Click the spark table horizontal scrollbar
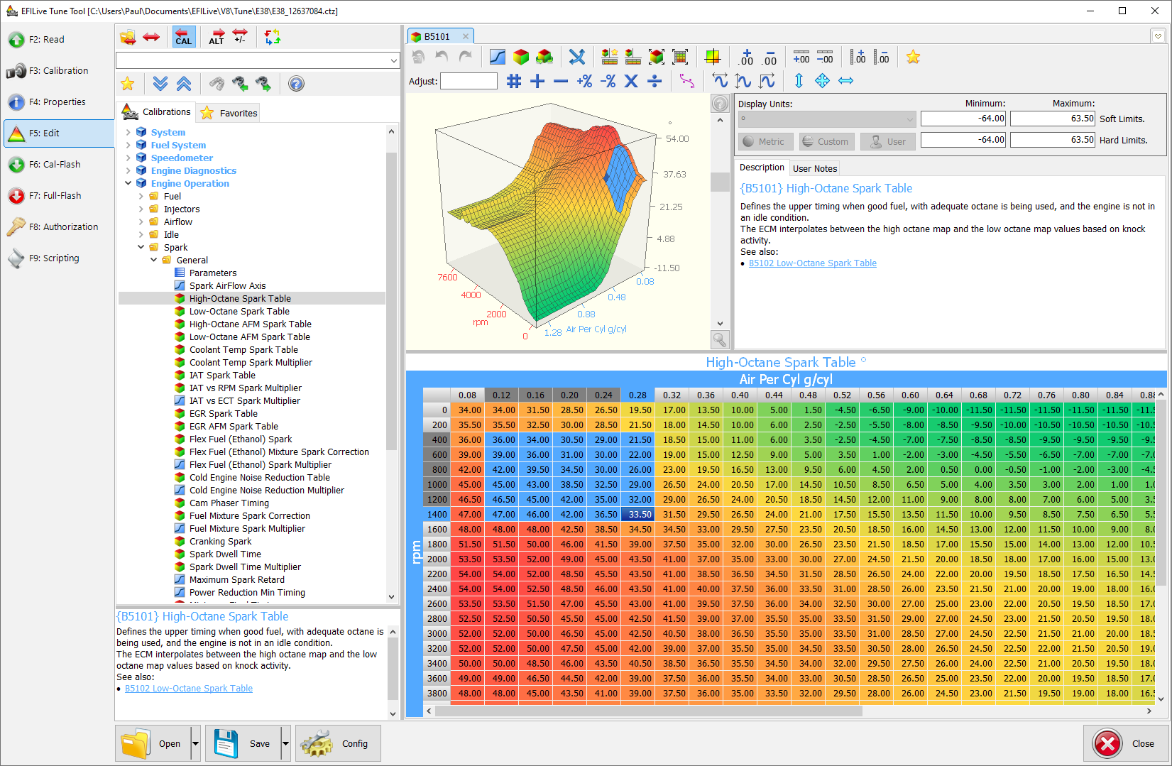1172x766 pixels. [x=647, y=711]
